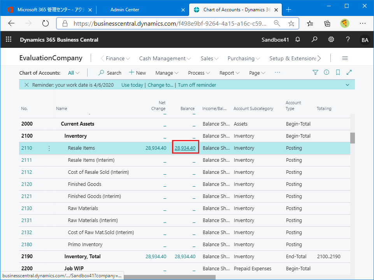Click the Search action
374x280 pixels.
click(x=110, y=73)
